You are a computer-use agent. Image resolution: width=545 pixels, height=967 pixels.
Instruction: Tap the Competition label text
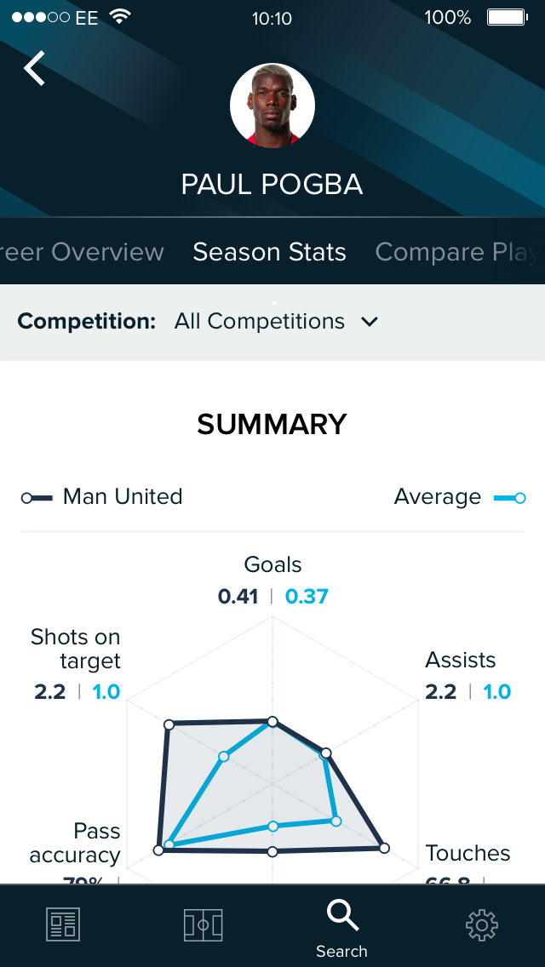coord(87,321)
